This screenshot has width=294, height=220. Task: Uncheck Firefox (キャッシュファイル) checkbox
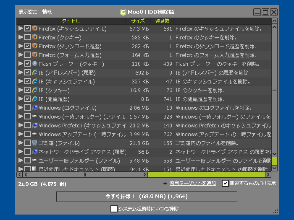tap(27, 28)
